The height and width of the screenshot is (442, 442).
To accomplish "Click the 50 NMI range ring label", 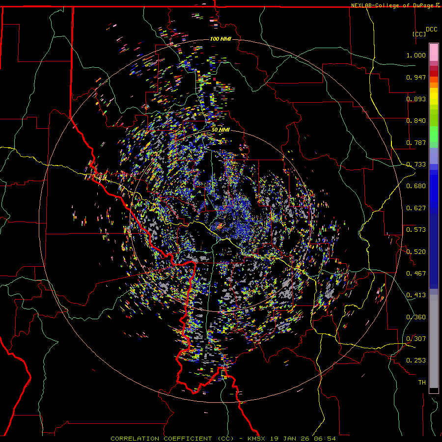I will click(x=221, y=130).
